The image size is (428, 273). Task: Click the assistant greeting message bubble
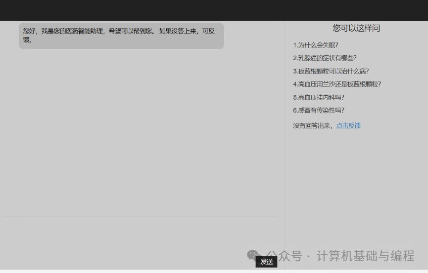121,36
